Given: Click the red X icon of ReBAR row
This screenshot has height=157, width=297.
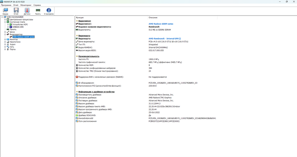Looking at the screenshot, I should point(77,77).
